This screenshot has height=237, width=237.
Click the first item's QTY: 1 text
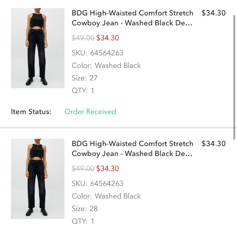83,90
